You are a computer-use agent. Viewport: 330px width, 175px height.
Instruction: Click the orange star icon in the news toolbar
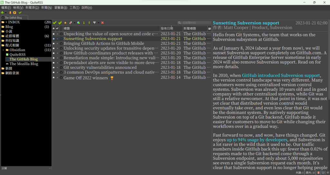pos(65,23)
